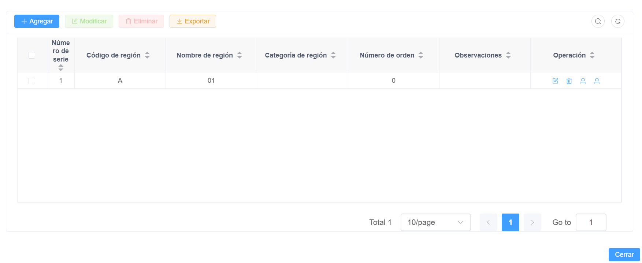Click the user icon beside the trash icon
The height and width of the screenshot is (263, 642).
click(x=583, y=81)
